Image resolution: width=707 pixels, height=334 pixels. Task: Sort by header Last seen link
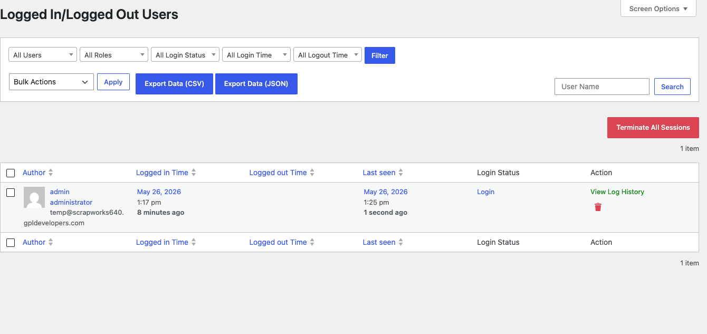click(x=379, y=173)
